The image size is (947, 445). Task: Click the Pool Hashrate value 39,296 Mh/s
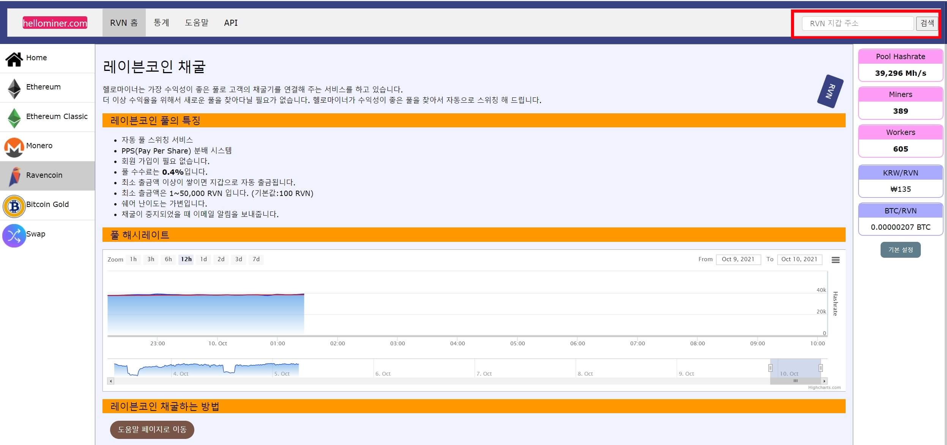tap(900, 73)
